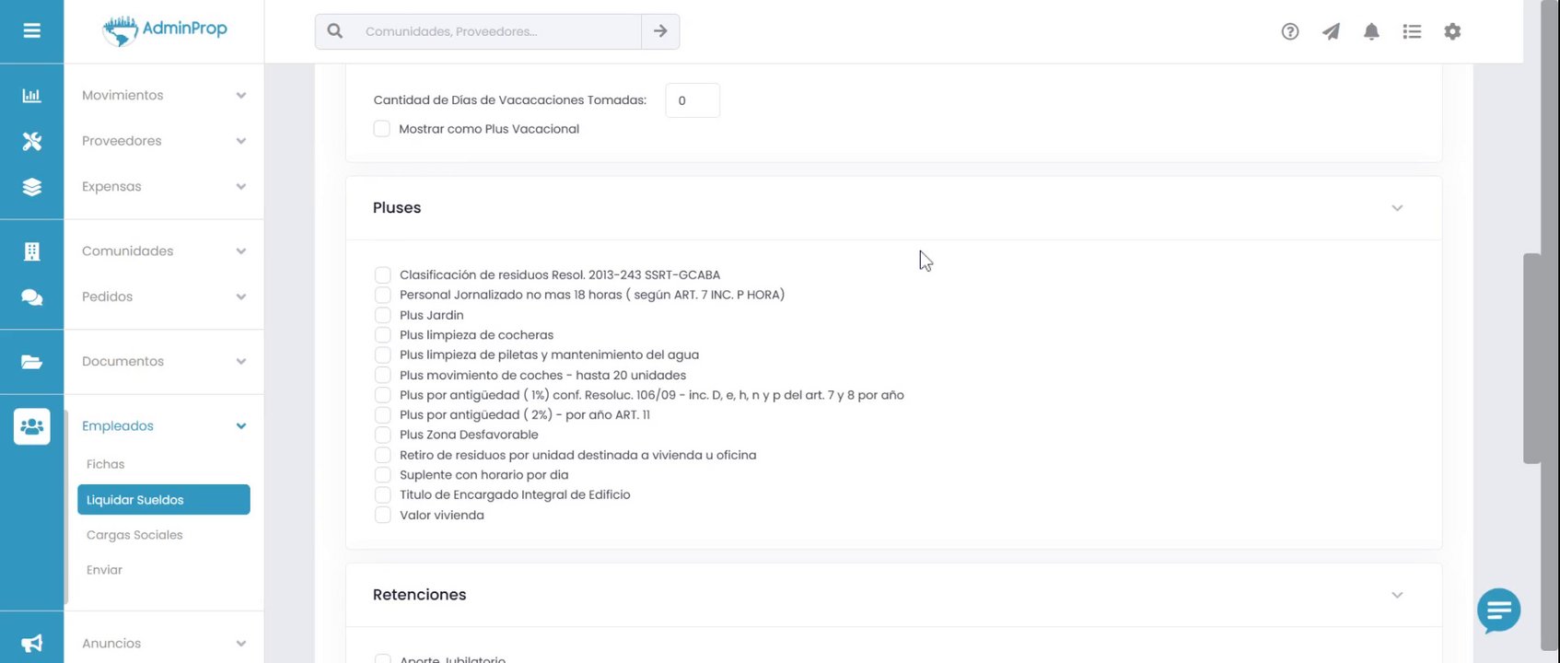This screenshot has height=663, width=1560.
Task: Collapse the Pluses section chevron
Action: (1397, 208)
